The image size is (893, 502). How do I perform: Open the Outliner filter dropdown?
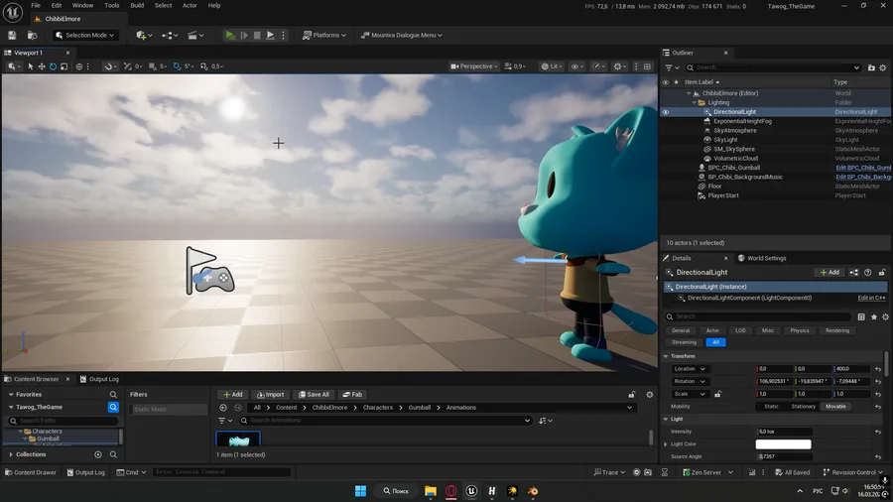[x=672, y=67]
